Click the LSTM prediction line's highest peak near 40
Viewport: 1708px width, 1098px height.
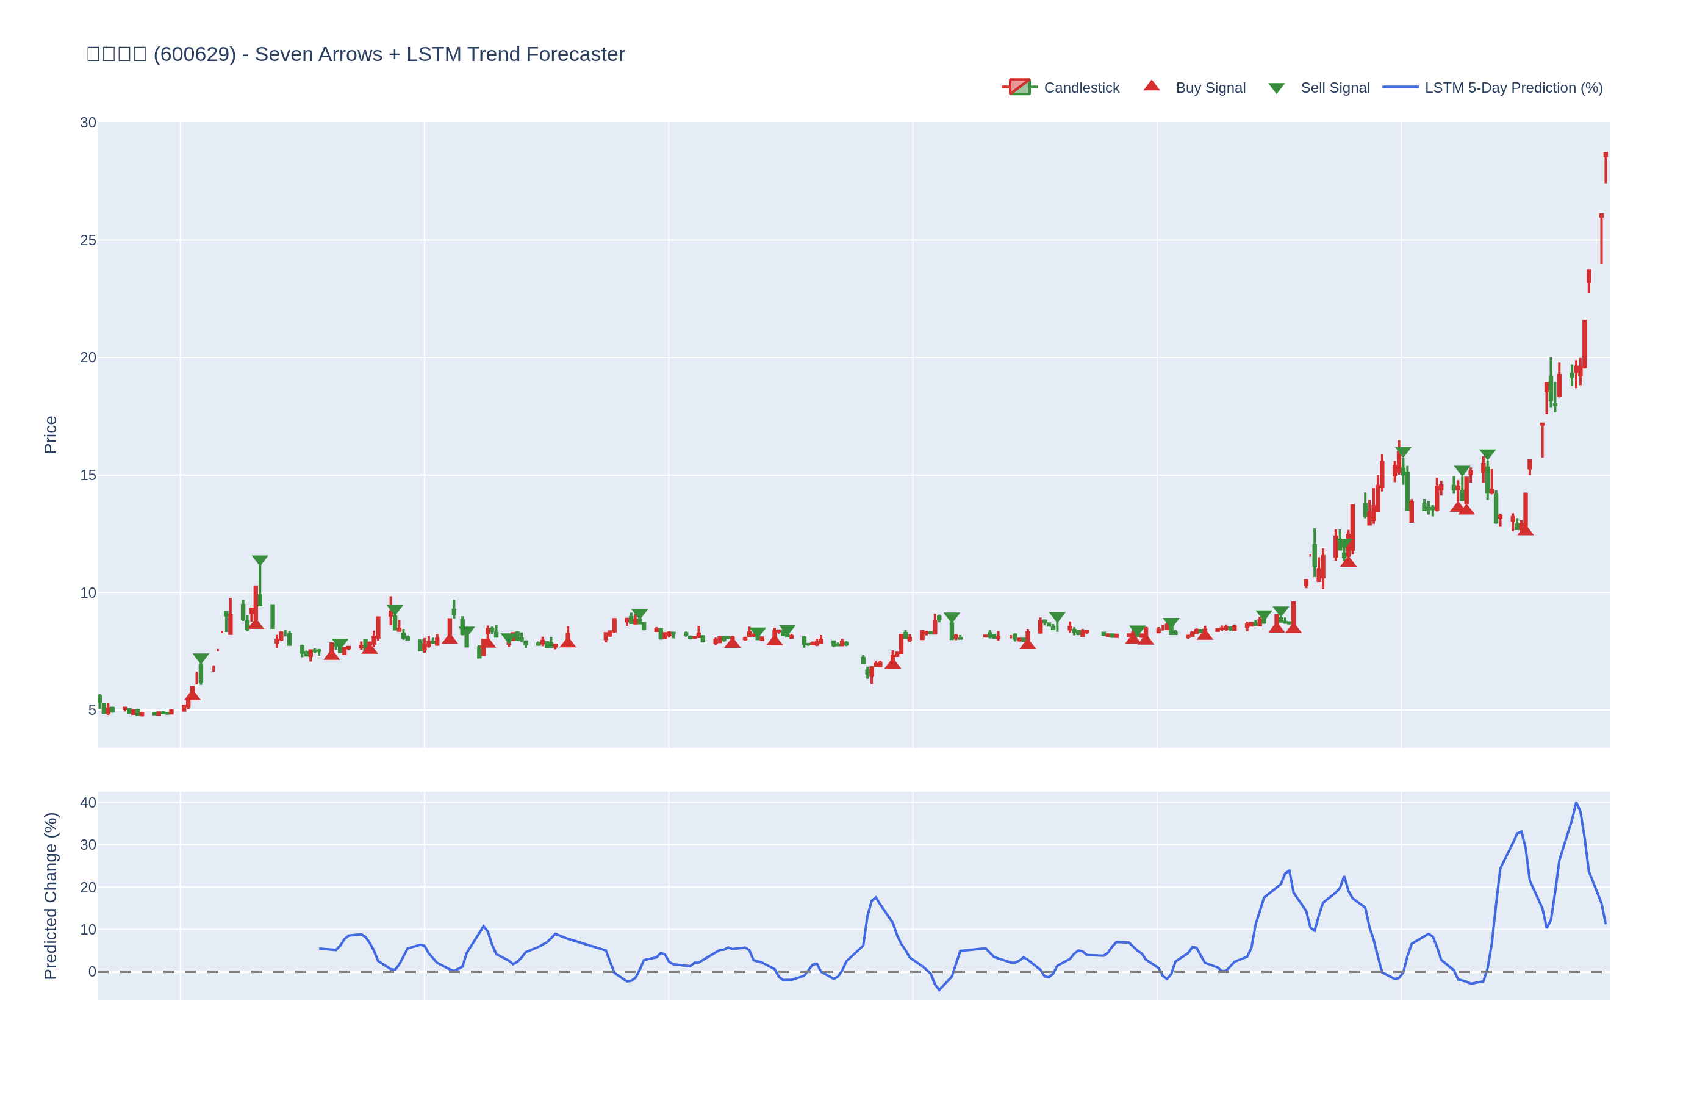click(1576, 803)
